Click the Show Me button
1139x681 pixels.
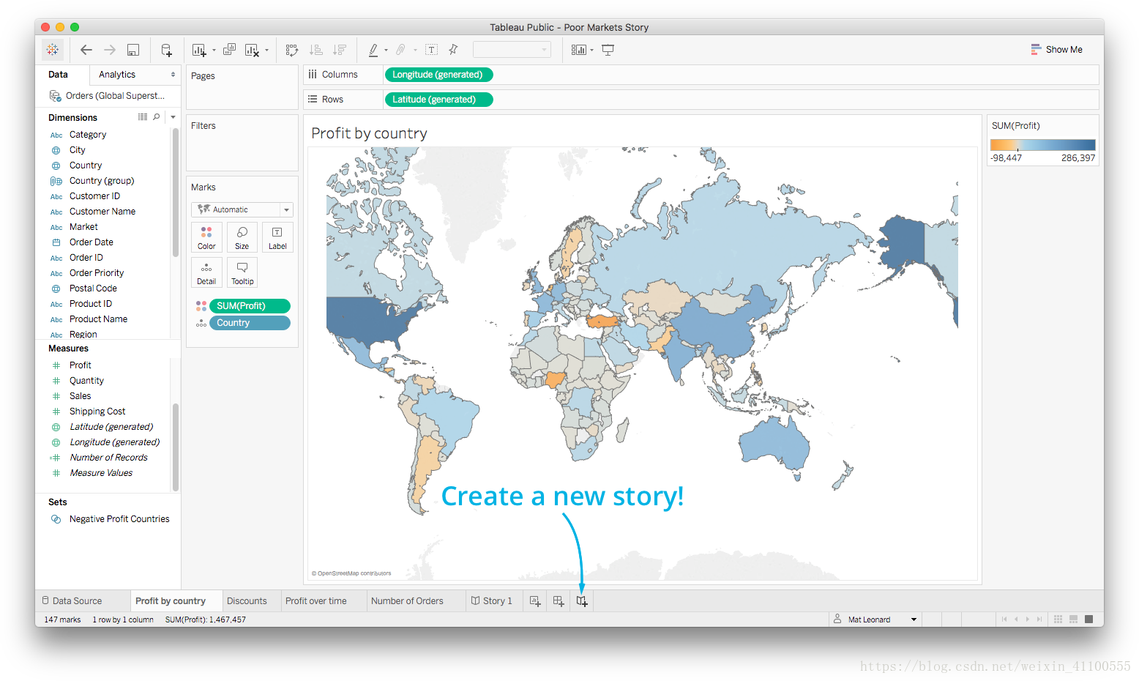click(1056, 50)
